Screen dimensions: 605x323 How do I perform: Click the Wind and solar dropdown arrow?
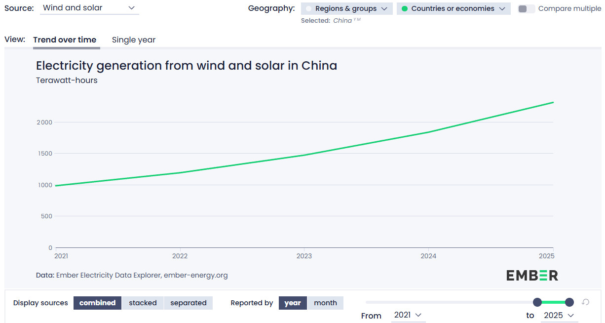tap(131, 8)
